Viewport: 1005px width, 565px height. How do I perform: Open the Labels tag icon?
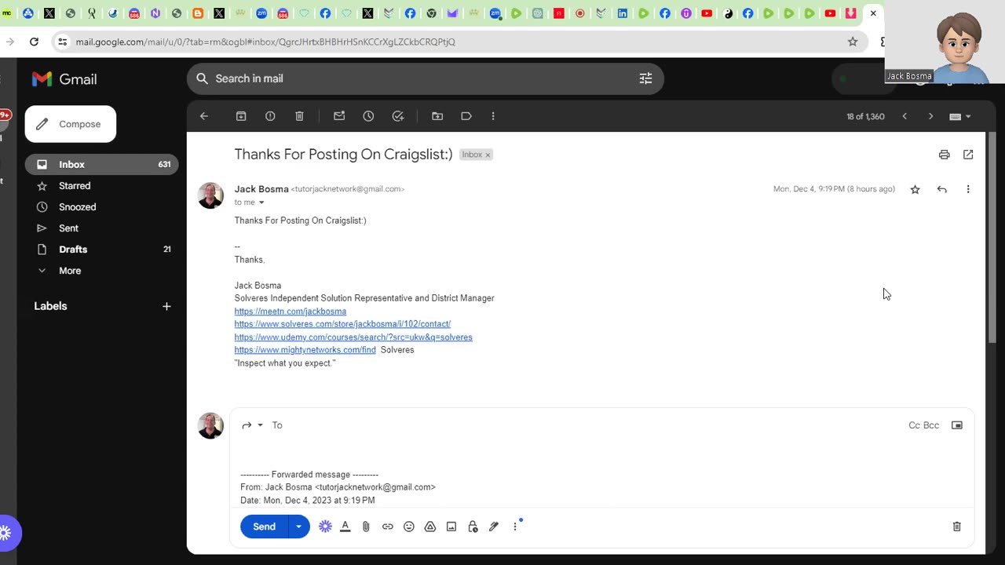(466, 116)
